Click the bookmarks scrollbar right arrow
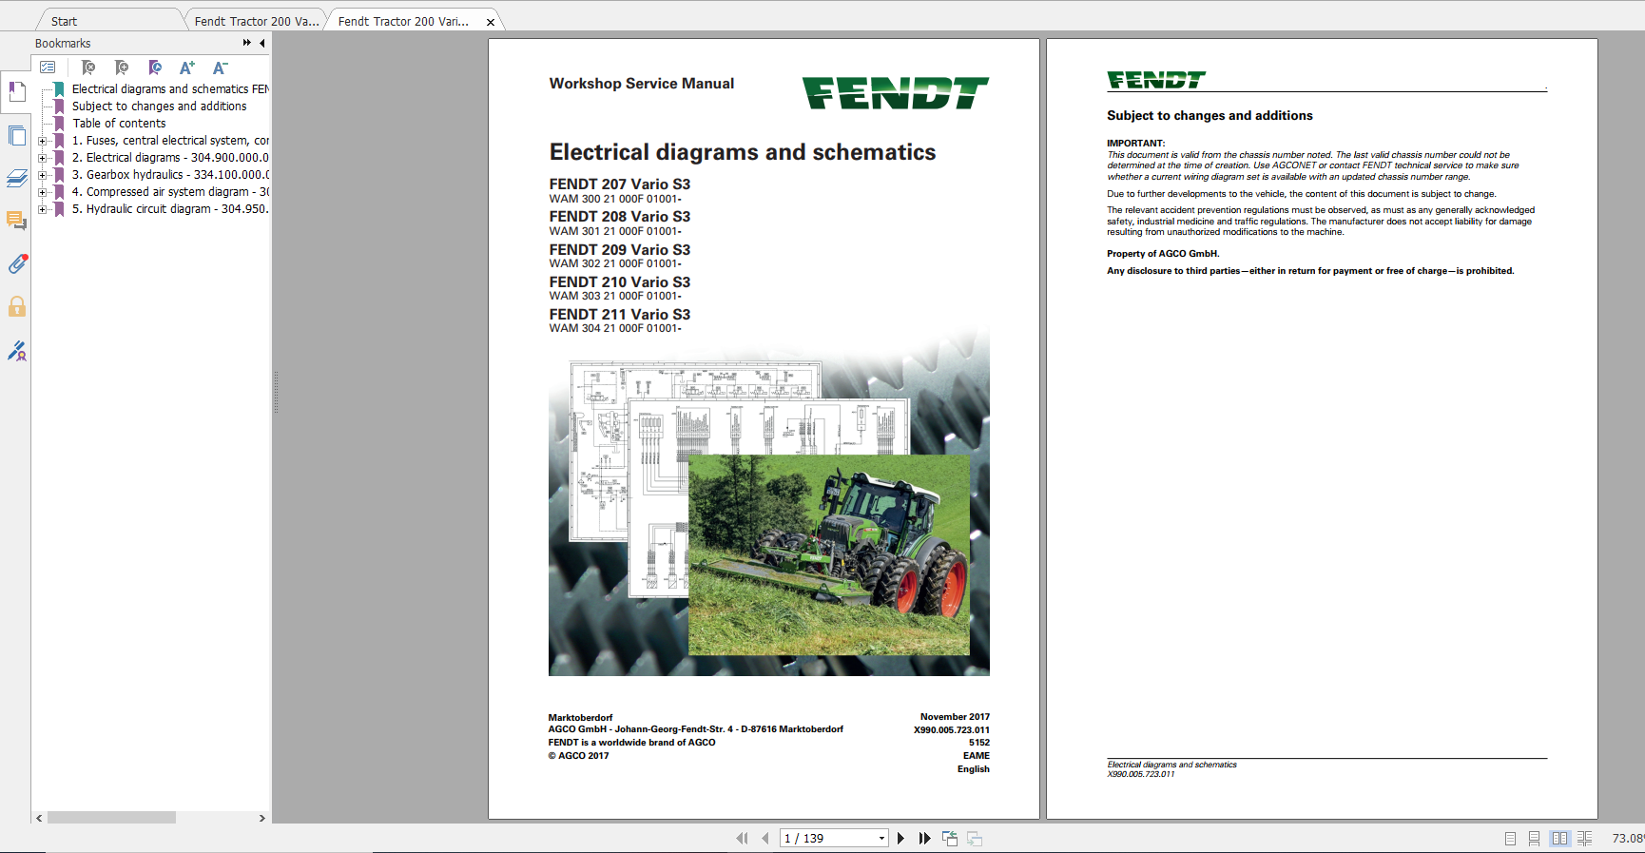Viewport: 1645px width, 853px height. (262, 818)
